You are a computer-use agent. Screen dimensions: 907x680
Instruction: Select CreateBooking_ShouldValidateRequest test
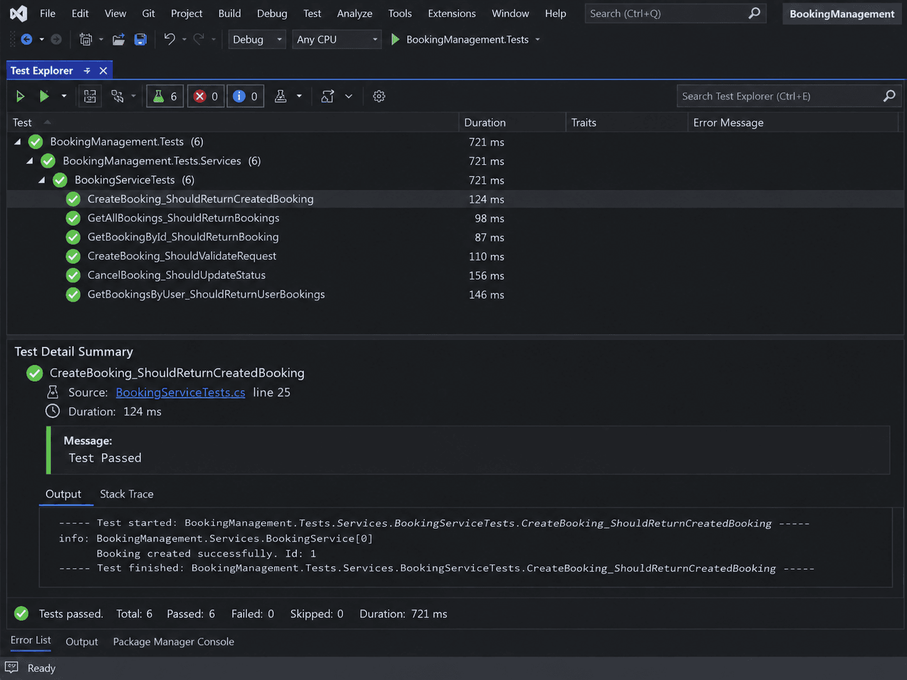pyautogui.click(x=182, y=256)
